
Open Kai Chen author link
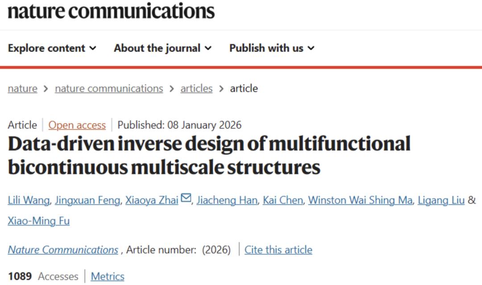pyautogui.click(x=283, y=200)
